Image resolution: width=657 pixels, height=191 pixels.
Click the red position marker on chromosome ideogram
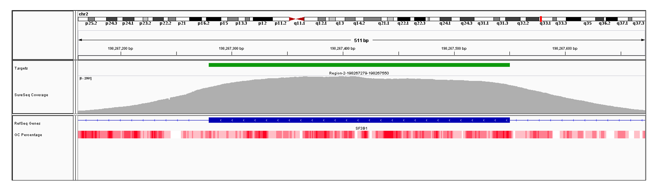point(541,19)
